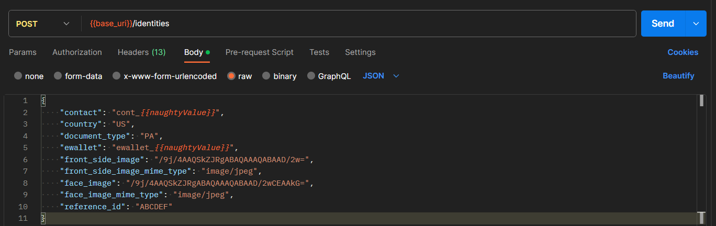This screenshot has width=716, height=226.
Task: Select the x-www-form-urlencoded body type
Action: 164,76
